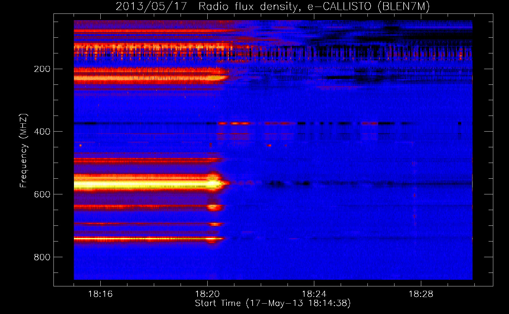509x314 pixels.
Task: Click the 200 frequency tick label
Action: [42, 69]
